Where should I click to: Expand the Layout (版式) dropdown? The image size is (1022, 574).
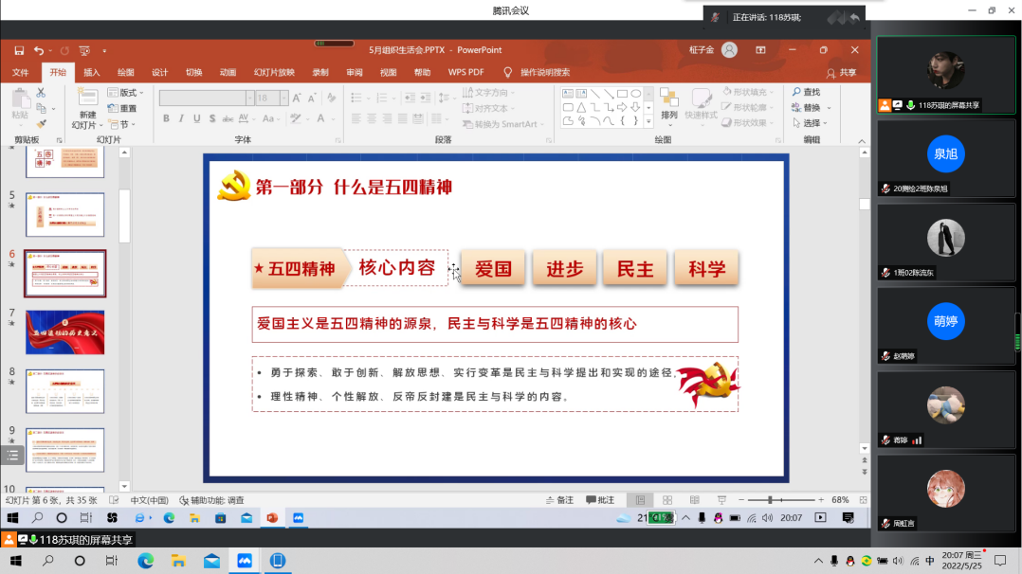point(126,93)
